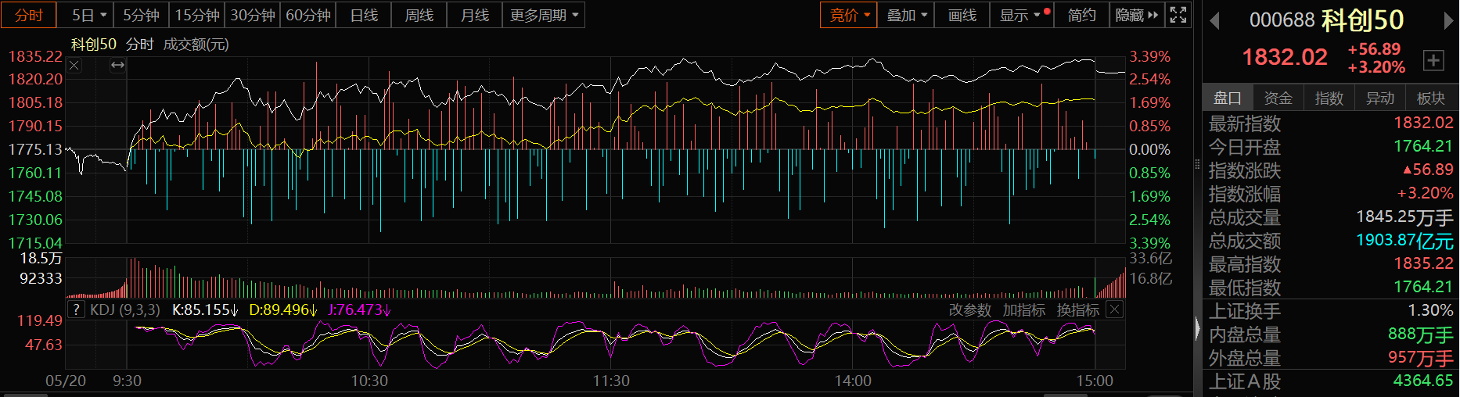This screenshot has width=1460, height=397.
Task: Click the 内盘总量 value 888万手
Action: [1421, 334]
